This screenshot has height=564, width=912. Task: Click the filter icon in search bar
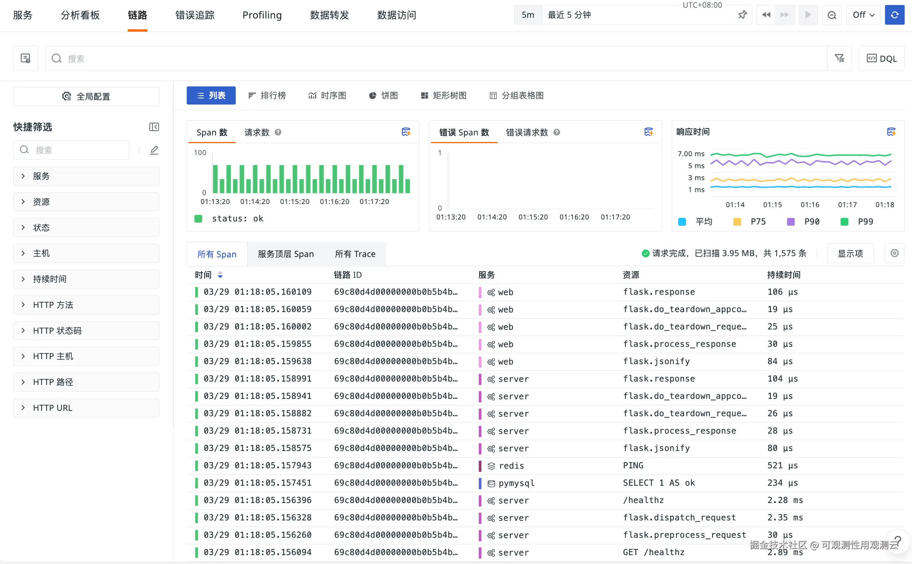tap(839, 58)
